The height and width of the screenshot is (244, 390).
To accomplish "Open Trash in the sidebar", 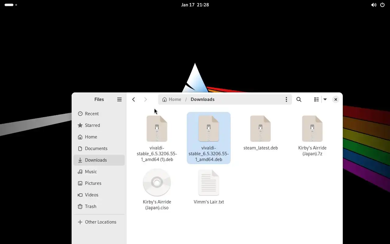I will (x=99, y=206).
